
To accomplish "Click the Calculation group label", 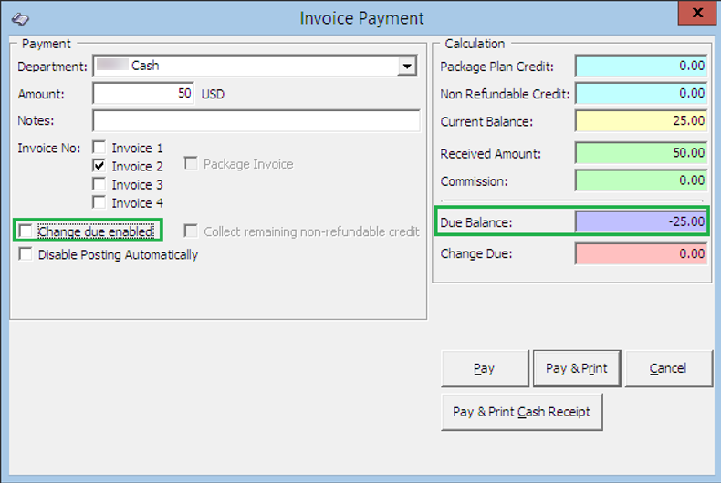I will pyautogui.click(x=475, y=44).
